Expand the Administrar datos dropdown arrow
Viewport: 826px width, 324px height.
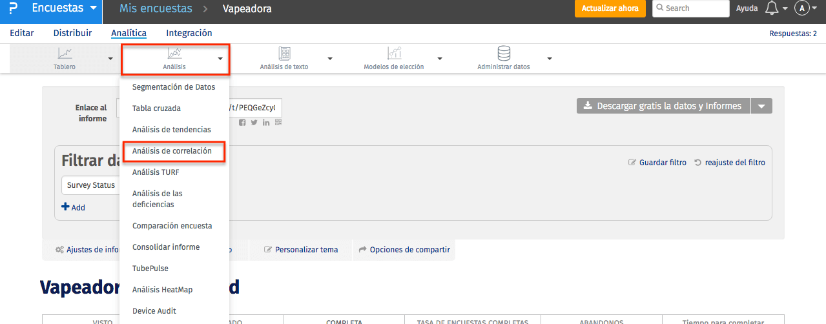coord(550,59)
